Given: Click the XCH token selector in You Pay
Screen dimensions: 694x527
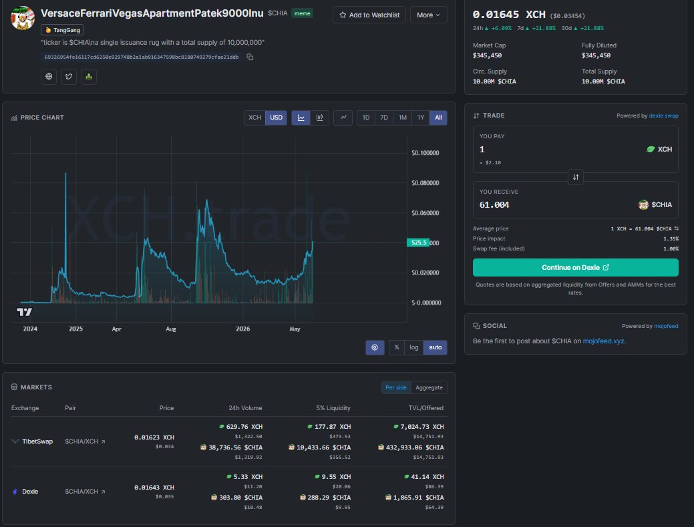Looking at the screenshot, I should [x=659, y=150].
